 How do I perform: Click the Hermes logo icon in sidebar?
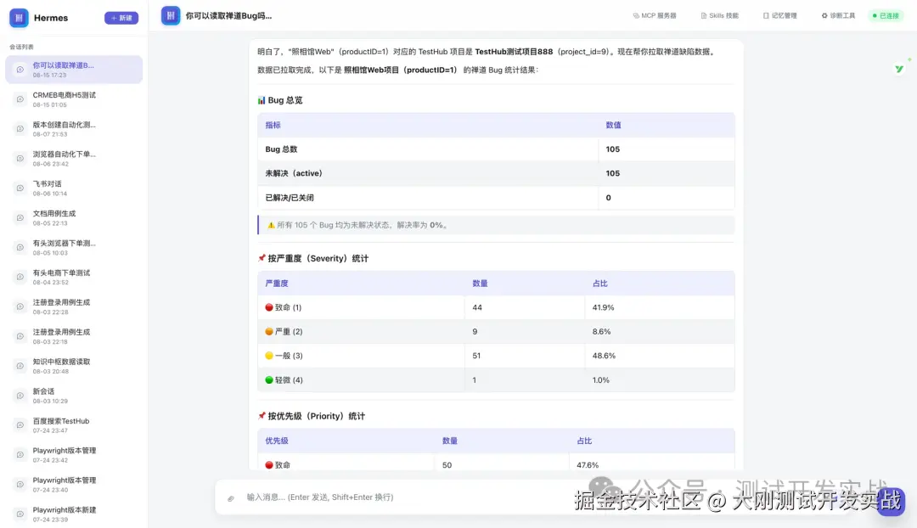(x=19, y=18)
